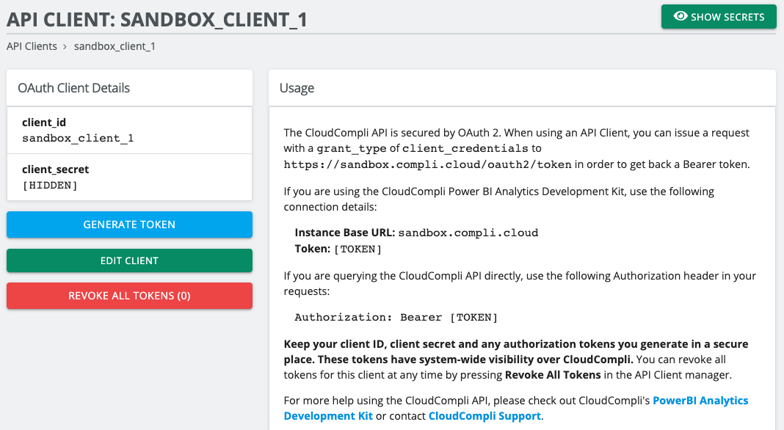Click the [HIDDEN] client_secret value
Screen dimensions: 784x430
click(50, 186)
